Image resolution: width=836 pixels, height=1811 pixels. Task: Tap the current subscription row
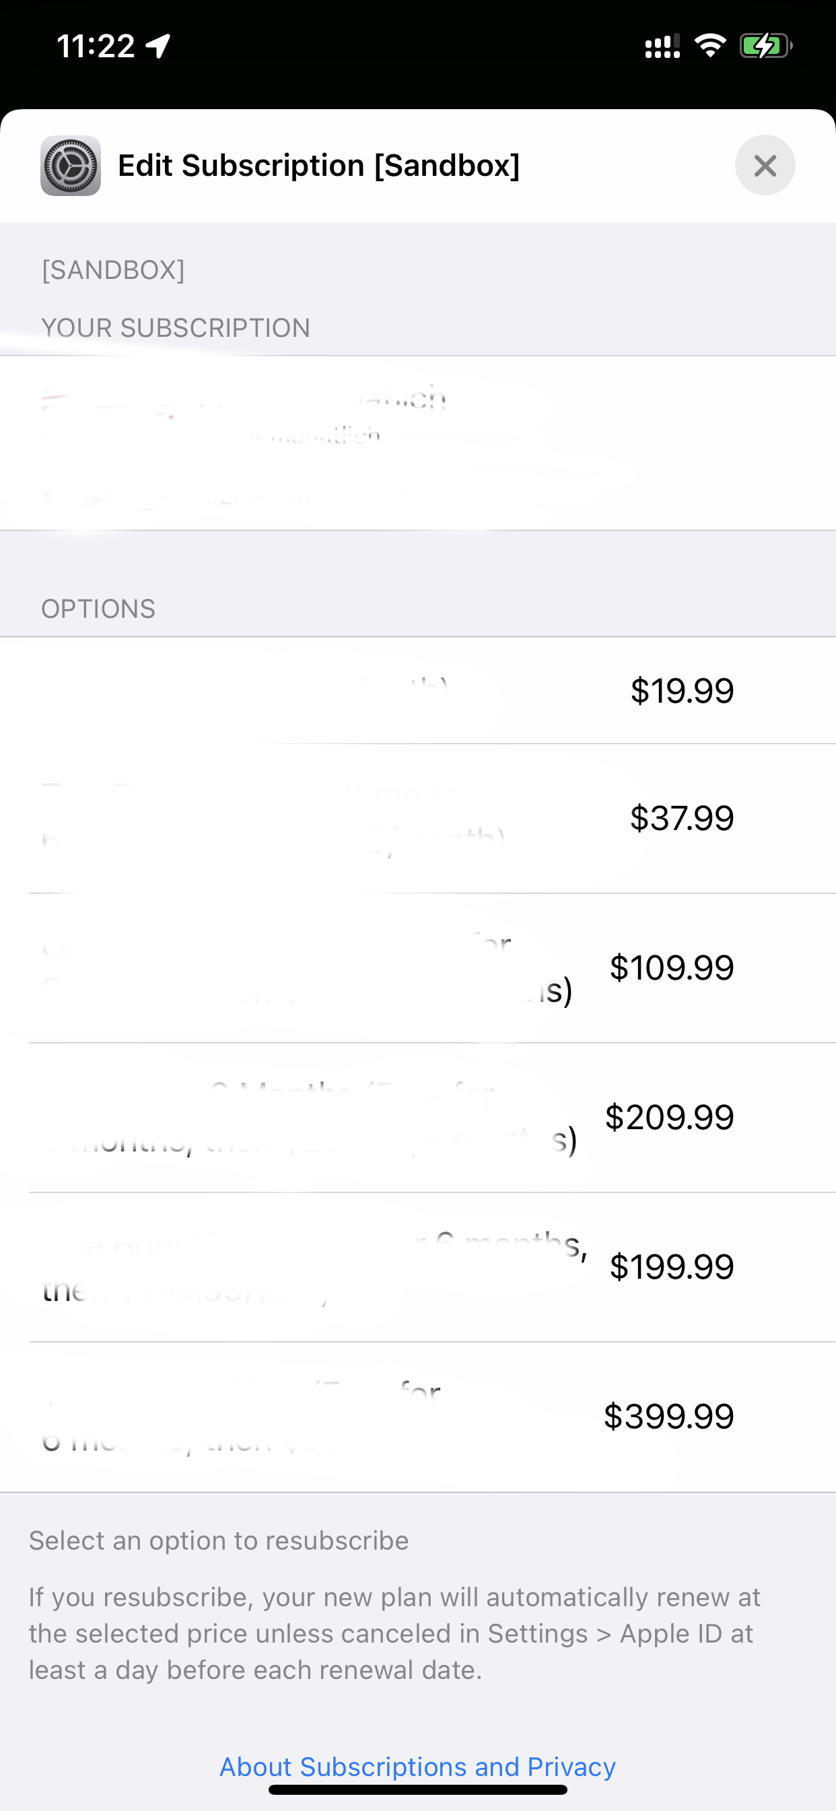417,443
